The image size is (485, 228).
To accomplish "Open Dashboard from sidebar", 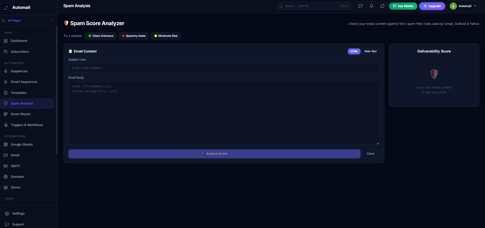I will (27, 41).
